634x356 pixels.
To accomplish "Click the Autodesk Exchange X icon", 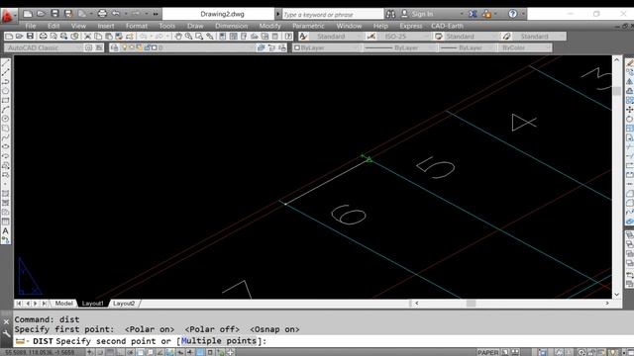I will [473, 14].
